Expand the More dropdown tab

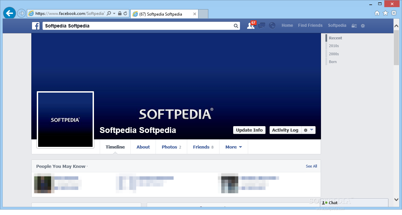234,147
